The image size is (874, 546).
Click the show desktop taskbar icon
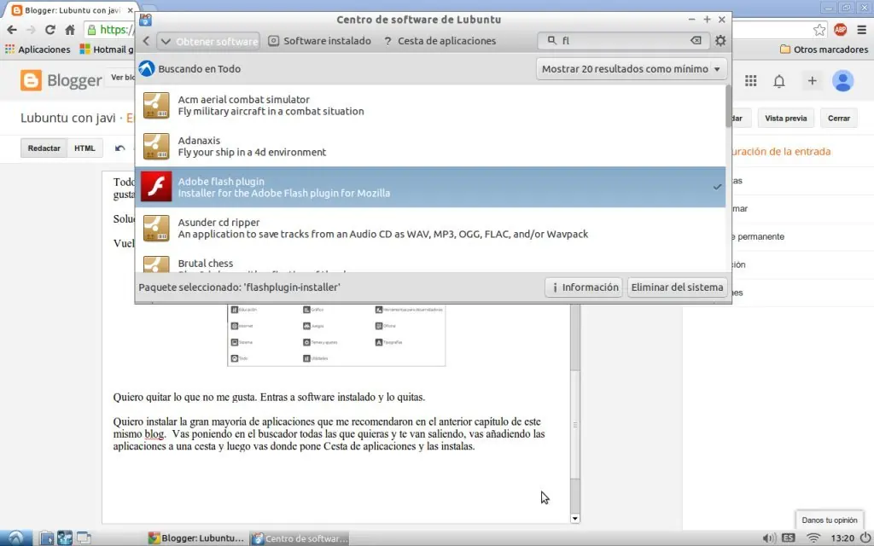(x=84, y=538)
